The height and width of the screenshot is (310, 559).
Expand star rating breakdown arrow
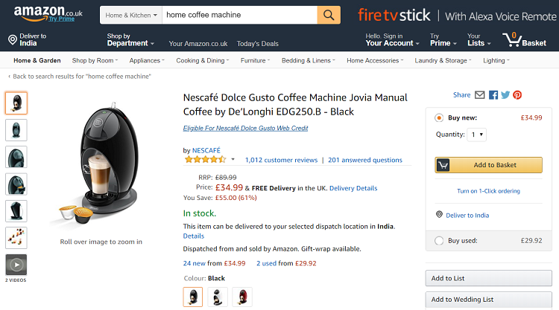tap(233, 159)
